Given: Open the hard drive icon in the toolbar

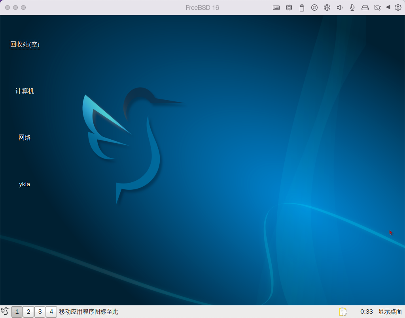Looking at the screenshot, I should 365,8.
